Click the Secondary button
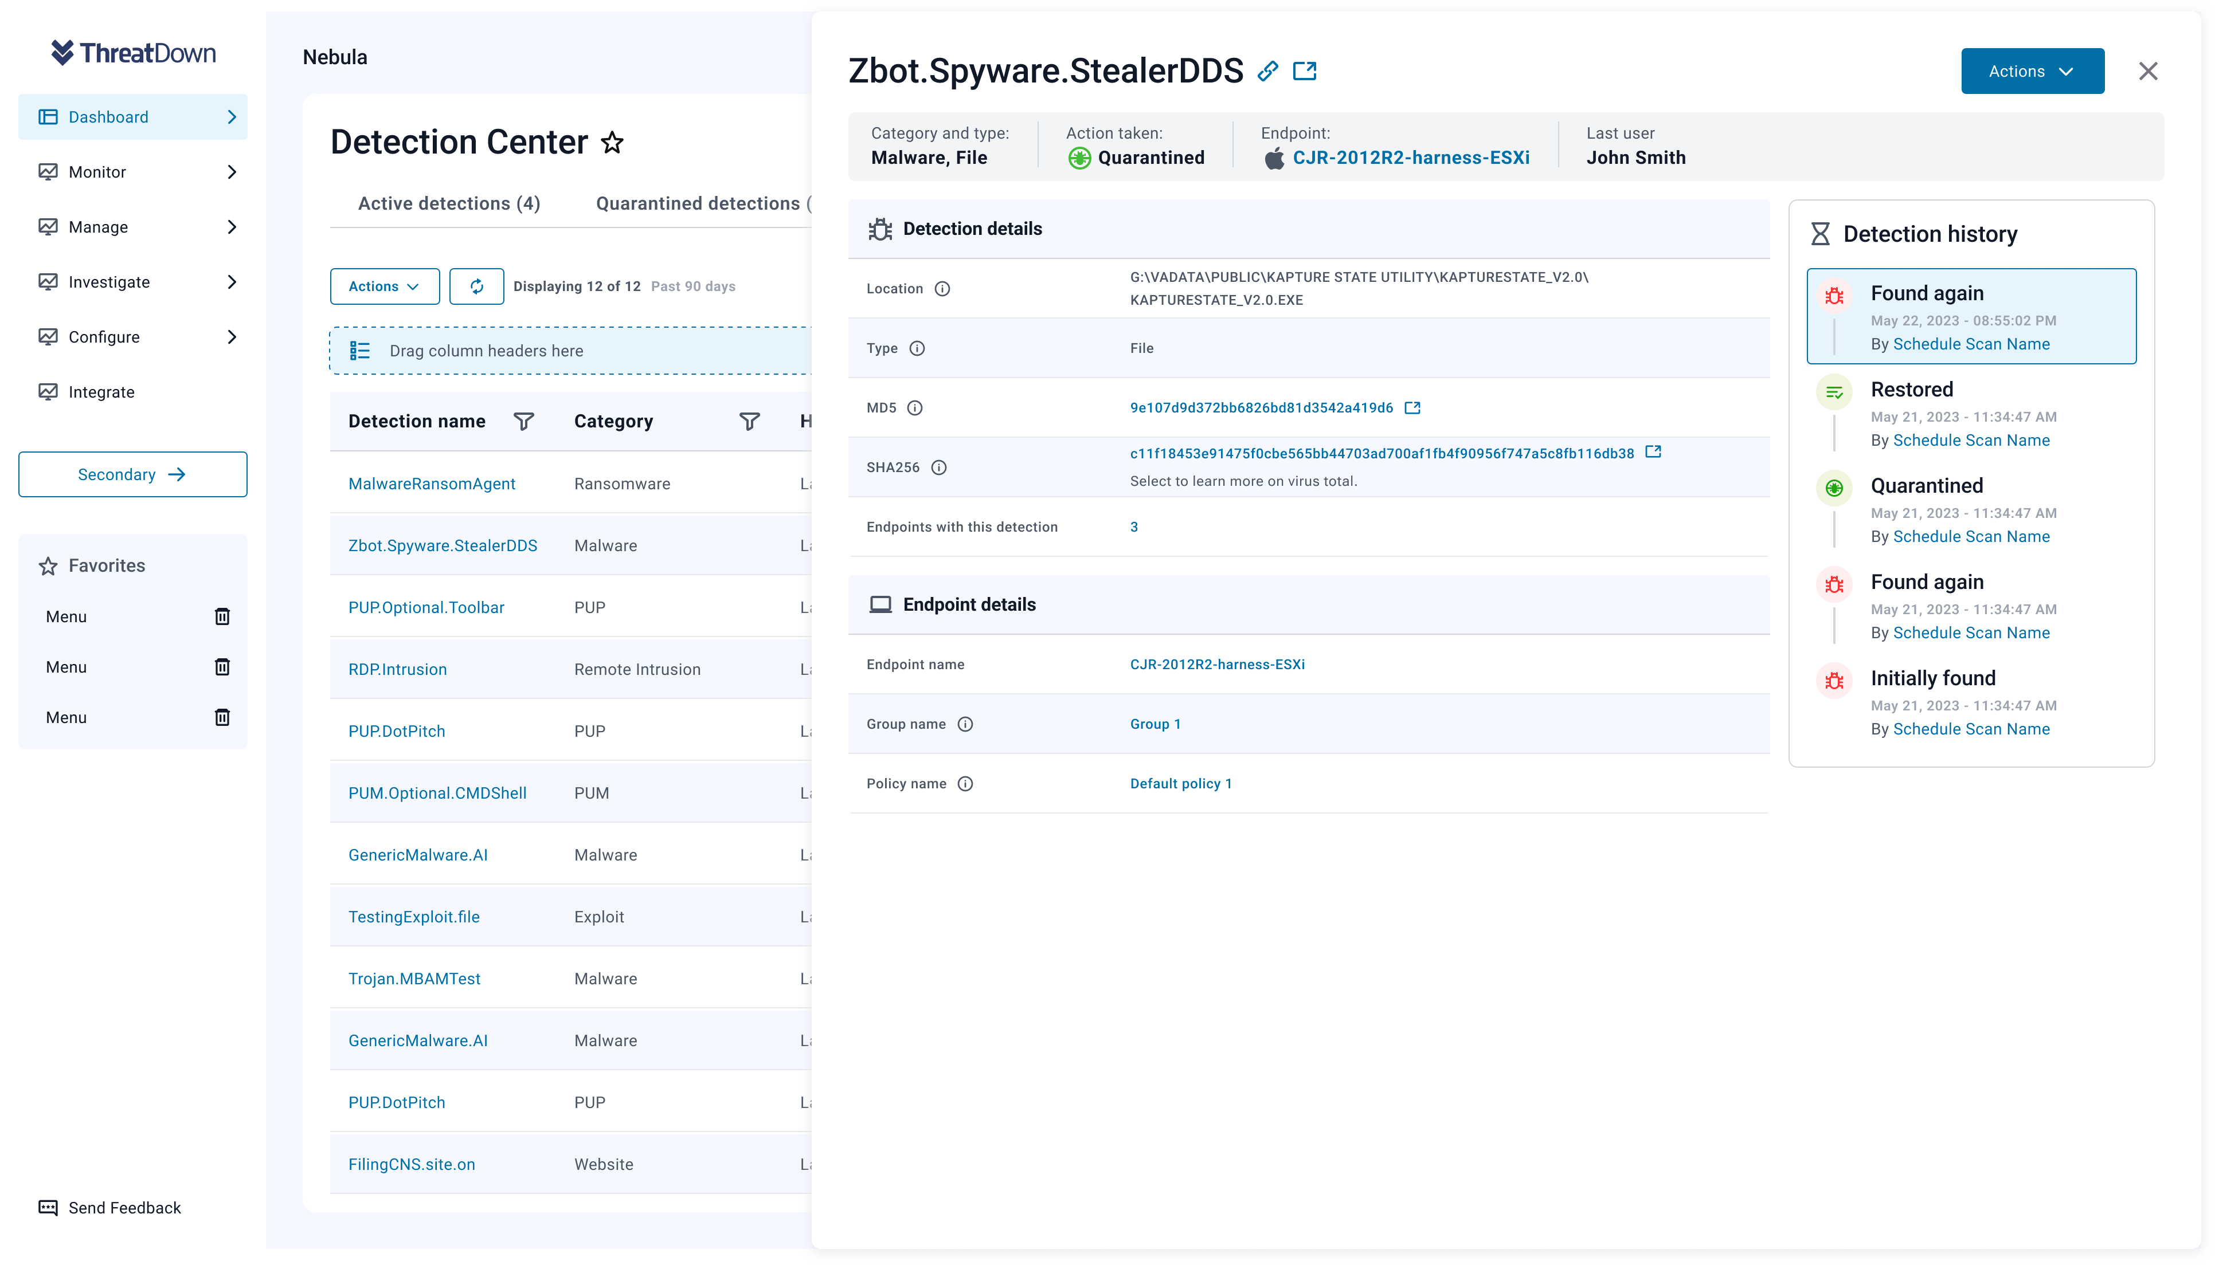The image size is (2215, 1265). (x=132, y=474)
